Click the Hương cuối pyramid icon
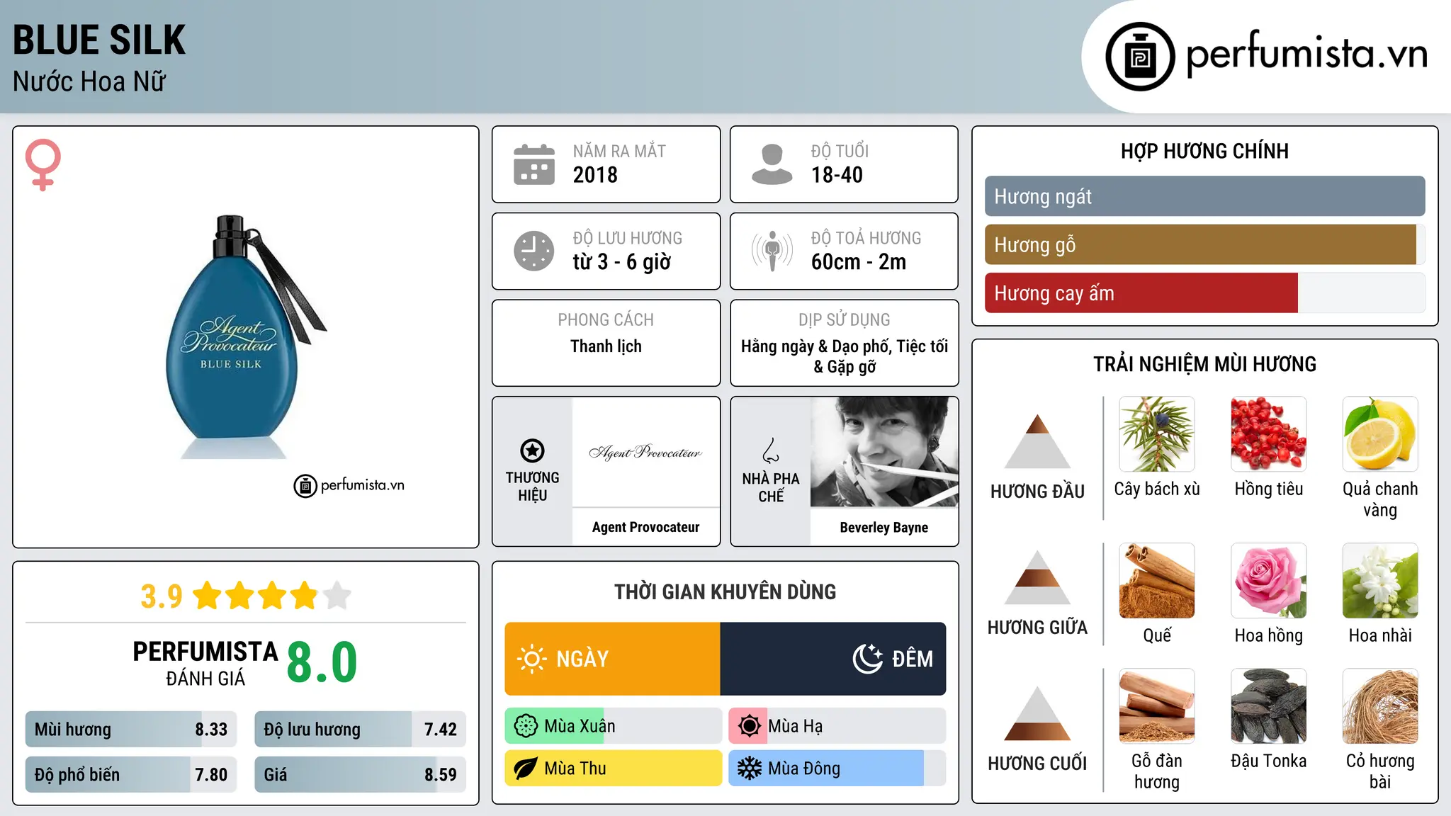 click(x=1037, y=713)
